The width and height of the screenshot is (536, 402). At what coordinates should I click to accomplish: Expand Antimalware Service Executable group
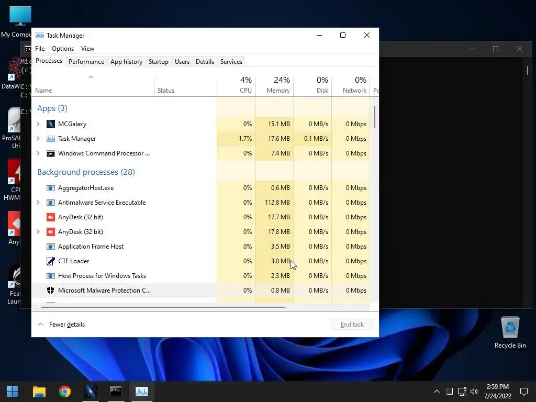pos(38,203)
